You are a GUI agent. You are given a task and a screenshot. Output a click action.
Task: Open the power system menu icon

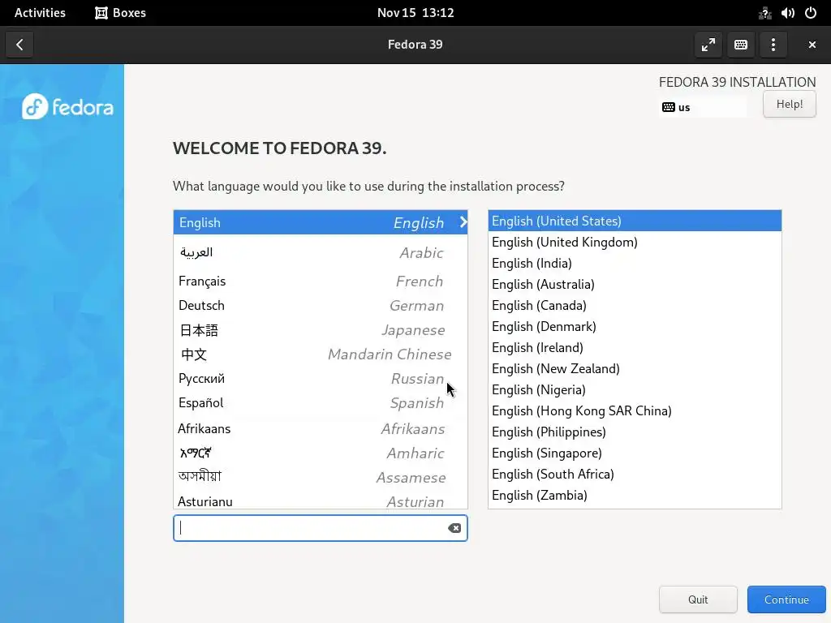tap(811, 13)
